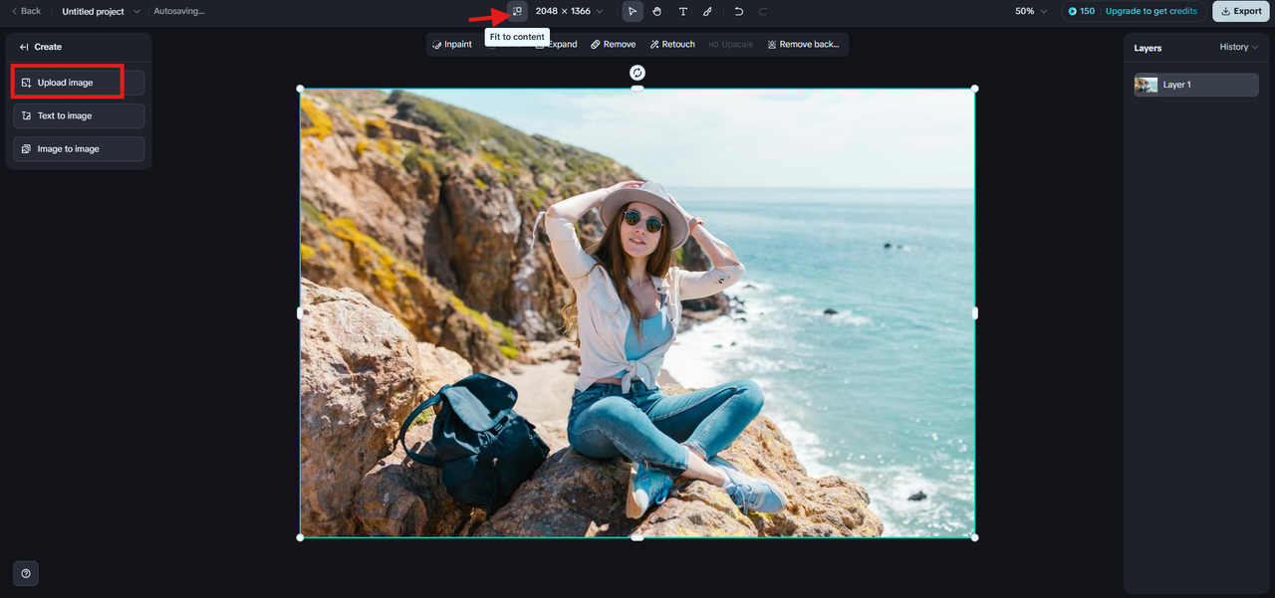Activate the Hand pan tool
This screenshot has width=1275, height=598.
tap(657, 11)
